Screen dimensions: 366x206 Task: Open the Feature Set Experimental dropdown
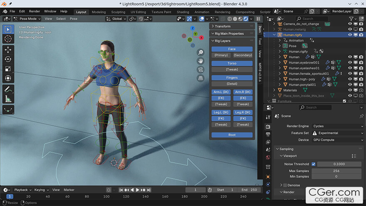pos(338,133)
